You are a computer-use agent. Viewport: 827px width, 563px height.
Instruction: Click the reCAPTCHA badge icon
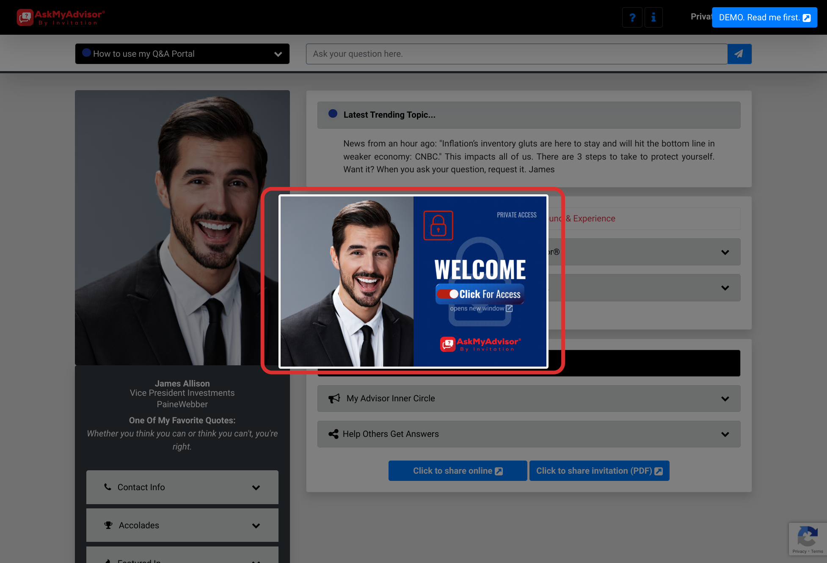808,536
